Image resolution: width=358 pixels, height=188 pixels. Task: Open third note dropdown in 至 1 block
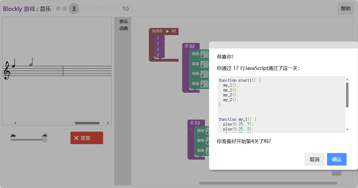[204, 74]
